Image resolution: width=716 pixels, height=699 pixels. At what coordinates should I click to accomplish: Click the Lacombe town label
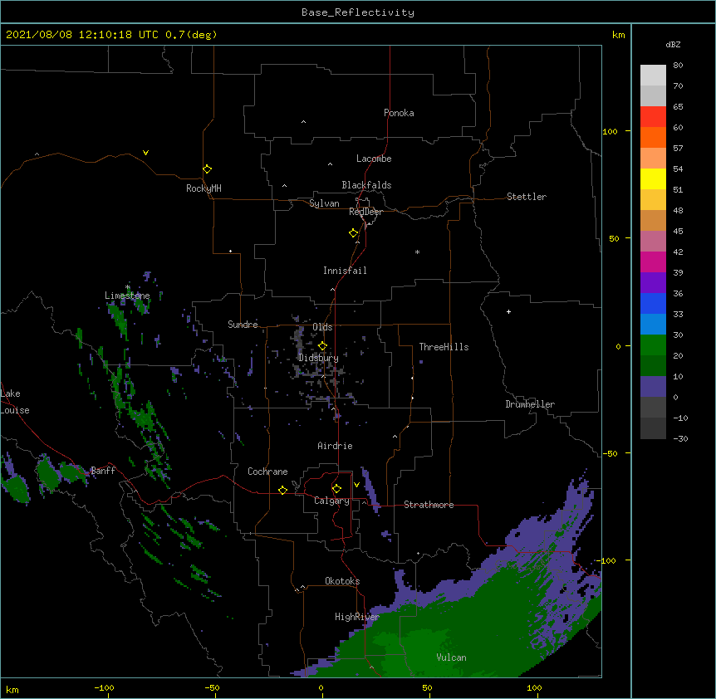click(374, 159)
